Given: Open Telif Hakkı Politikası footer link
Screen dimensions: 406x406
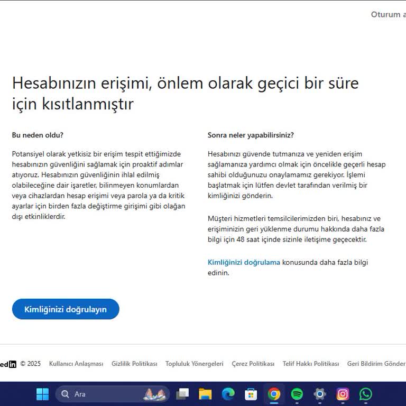Looking at the screenshot, I should 311,364.
